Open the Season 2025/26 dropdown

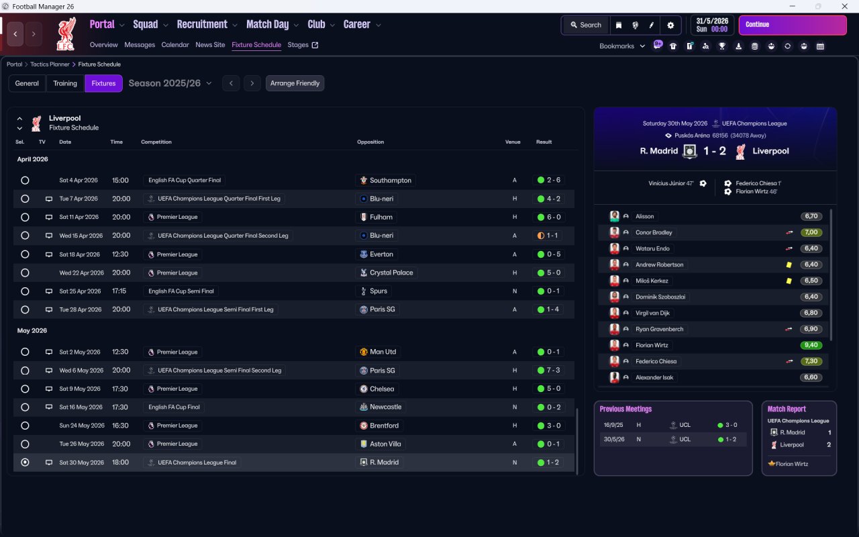[170, 83]
